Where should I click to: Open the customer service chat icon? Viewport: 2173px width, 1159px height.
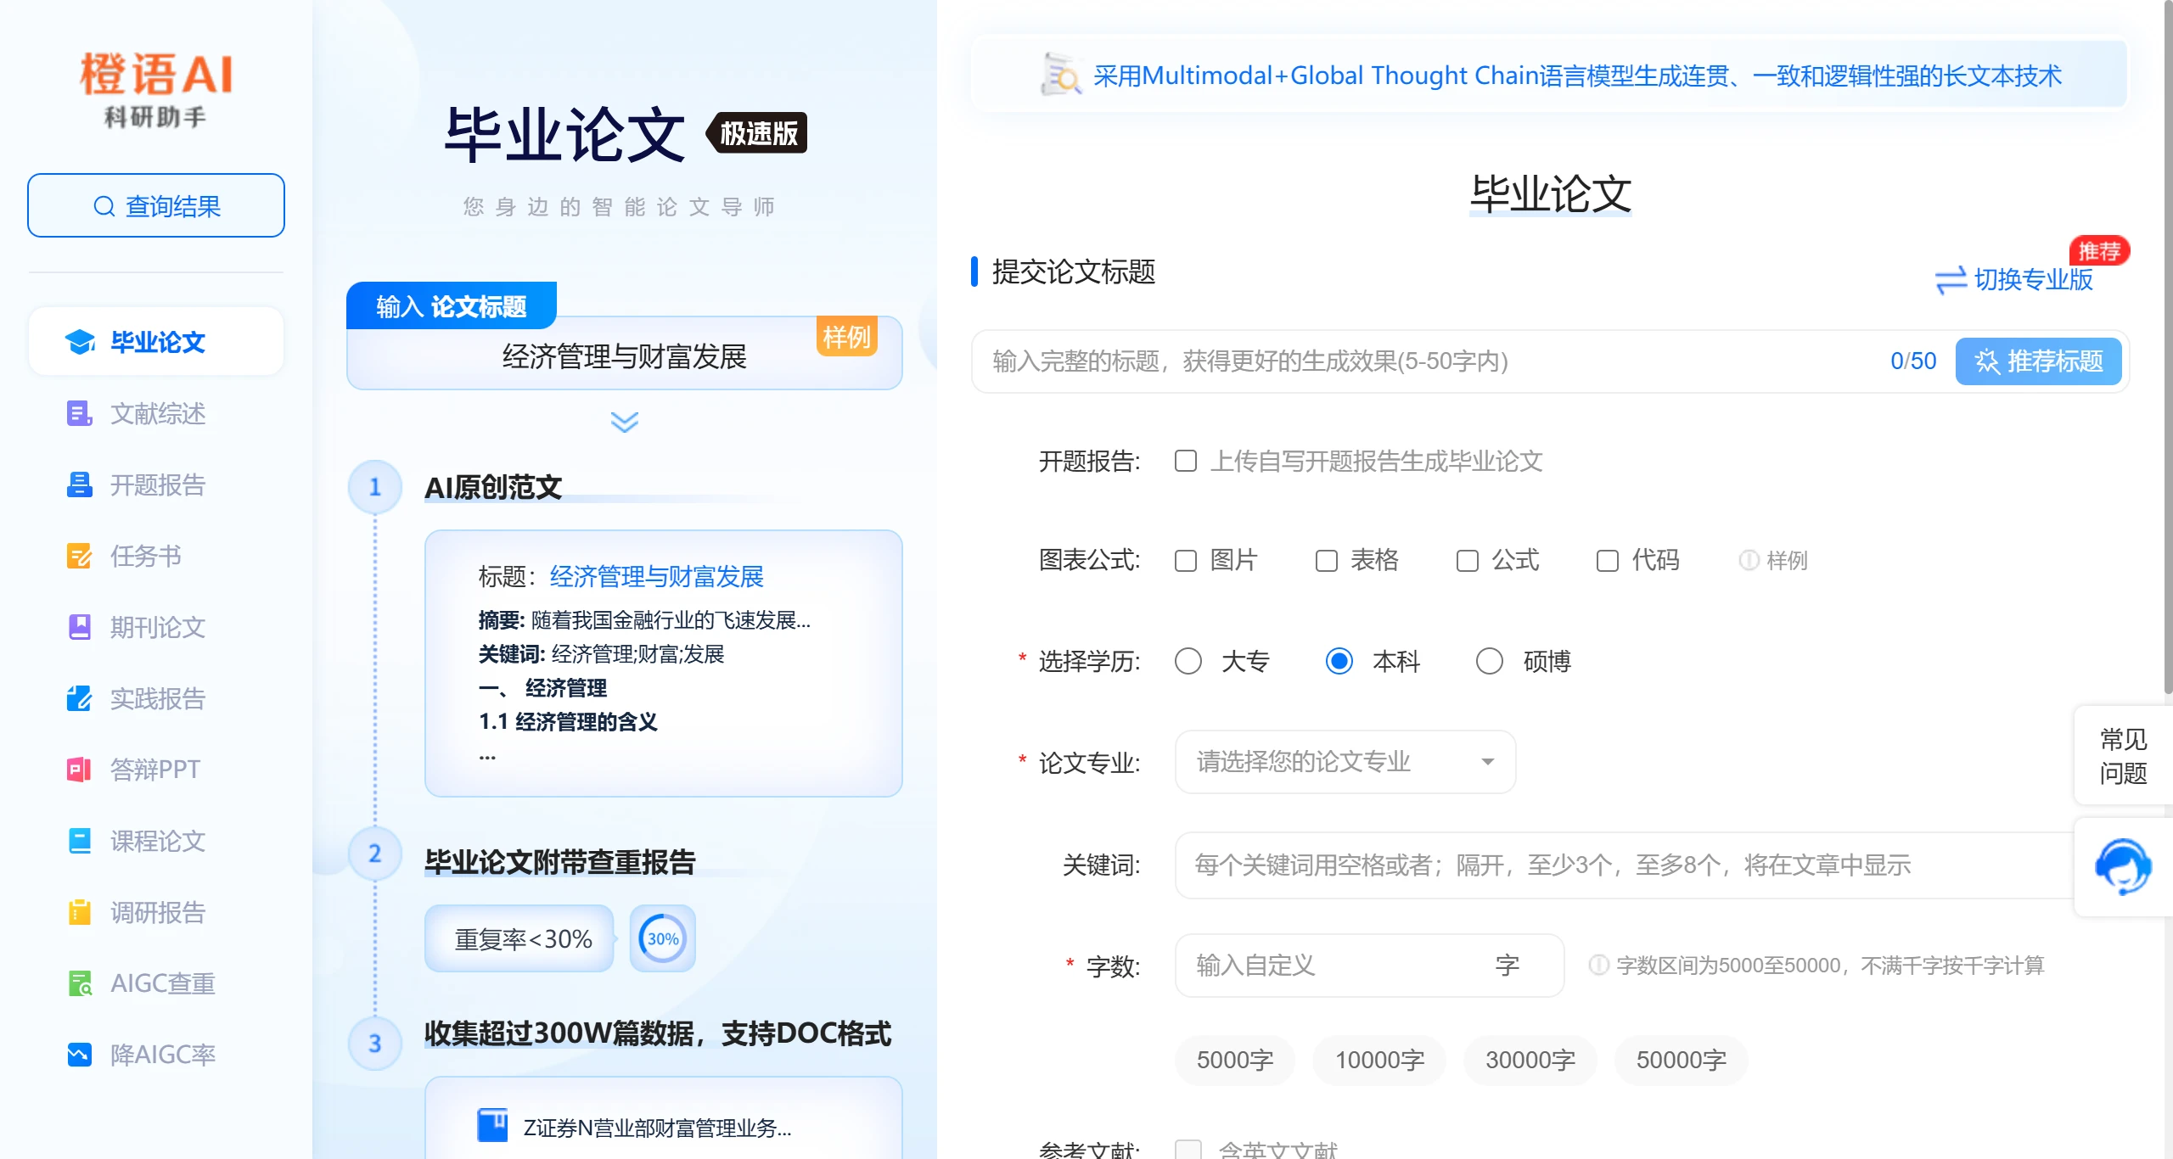click(2123, 866)
